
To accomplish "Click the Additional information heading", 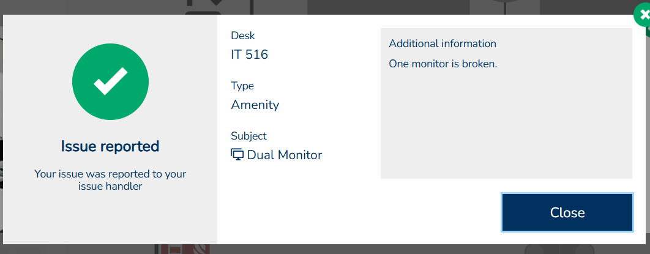I will click(443, 43).
